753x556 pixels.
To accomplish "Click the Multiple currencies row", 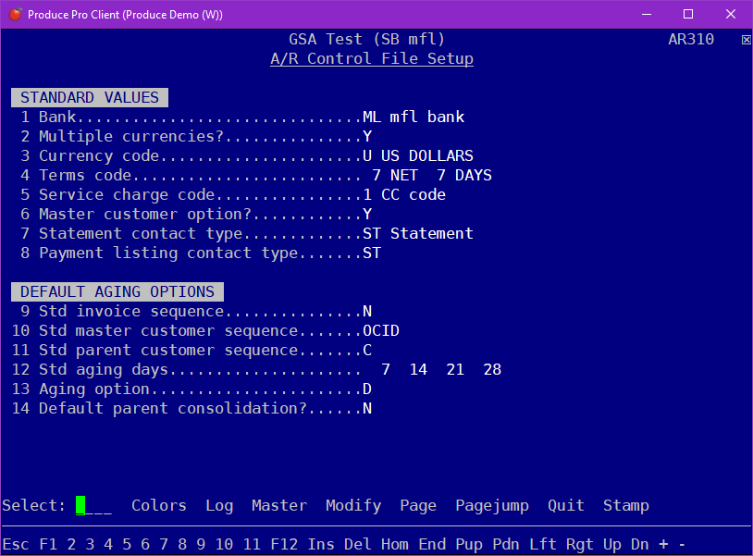I will click(x=196, y=136).
